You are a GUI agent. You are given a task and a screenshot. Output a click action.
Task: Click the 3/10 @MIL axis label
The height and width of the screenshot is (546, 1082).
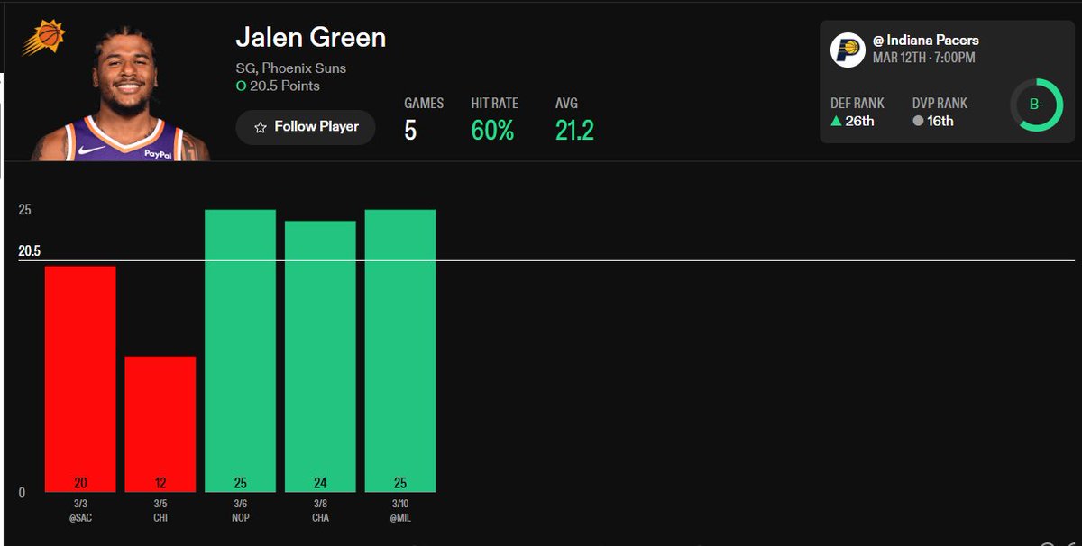point(400,511)
